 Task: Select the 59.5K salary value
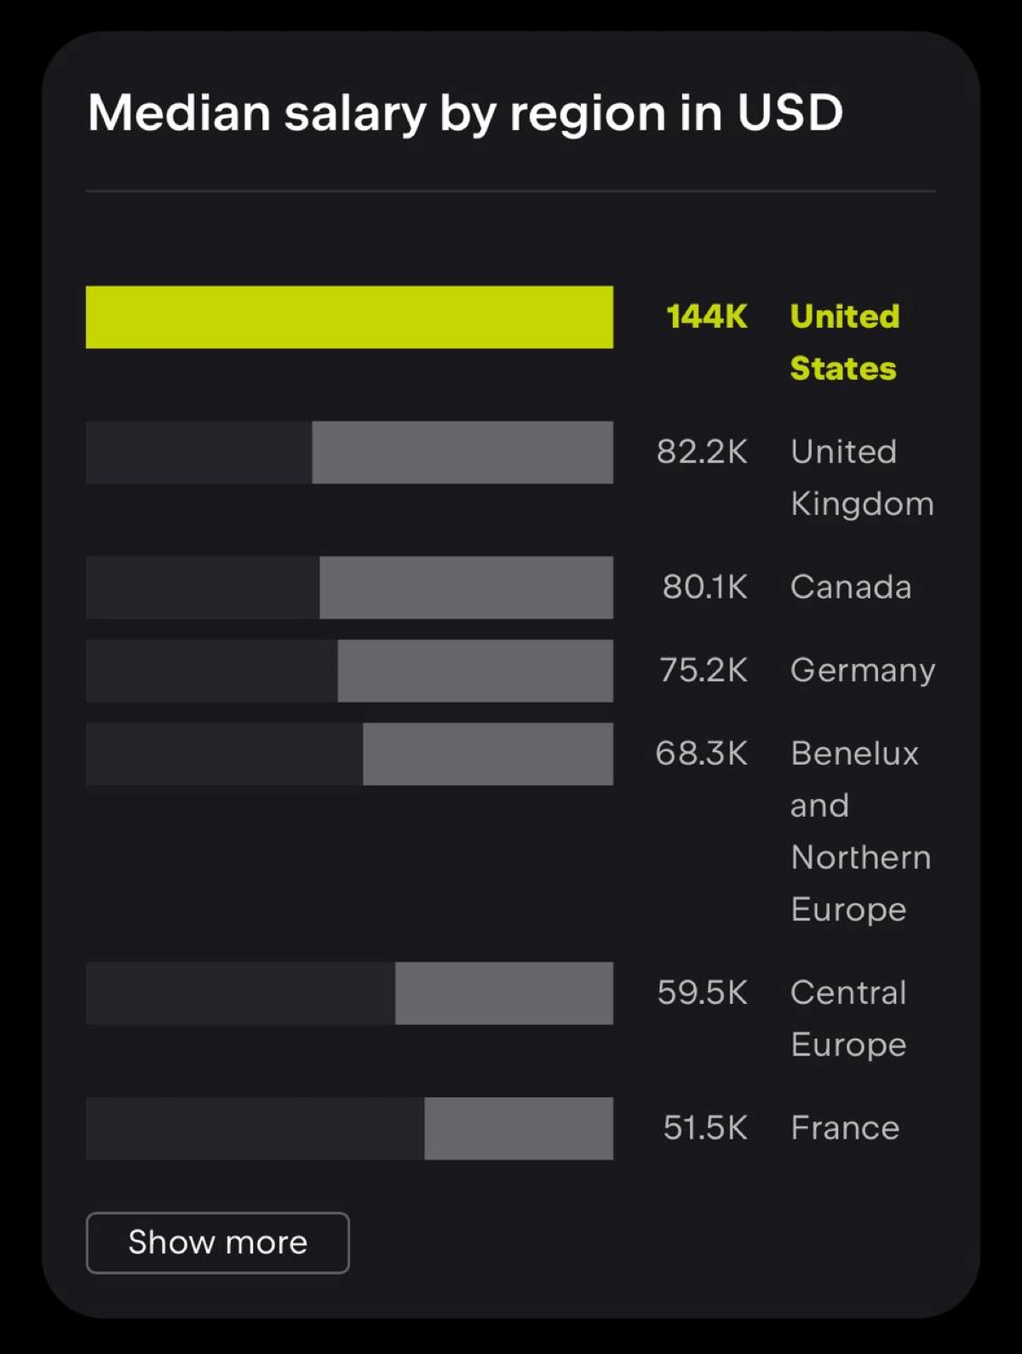[x=703, y=993]
